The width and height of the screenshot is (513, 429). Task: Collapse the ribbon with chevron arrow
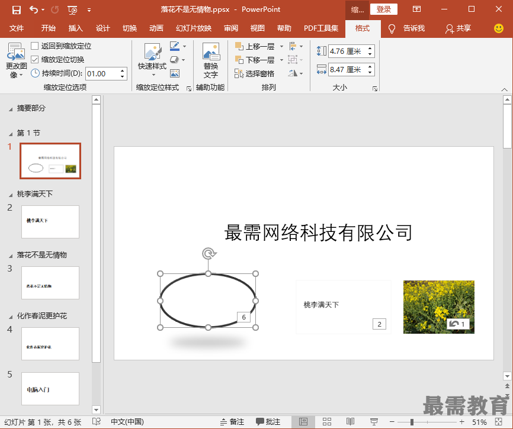[505, 89]
